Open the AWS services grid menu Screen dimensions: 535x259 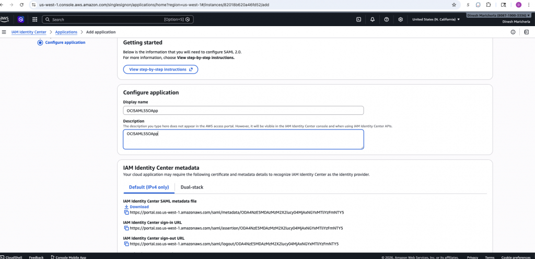click(34, 19)
